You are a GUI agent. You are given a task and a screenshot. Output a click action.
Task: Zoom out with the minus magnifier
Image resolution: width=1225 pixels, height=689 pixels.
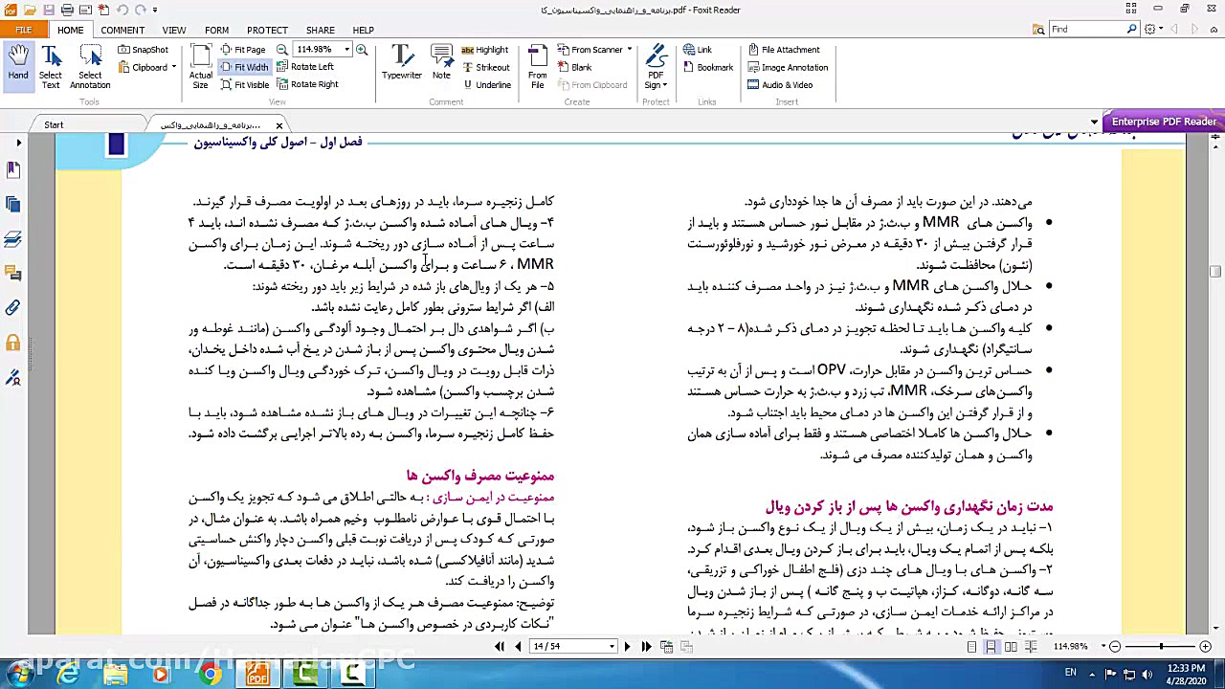pyautogui.click(x=282, y=50)
